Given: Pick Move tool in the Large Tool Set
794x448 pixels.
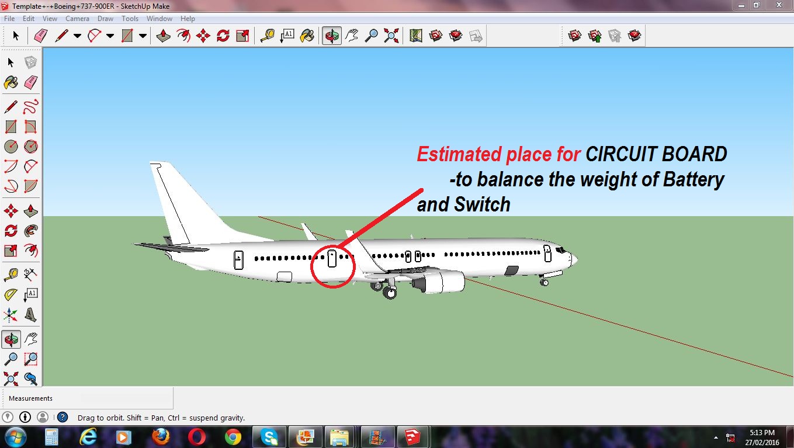Looking at the screenshot, I should point(11,210).
